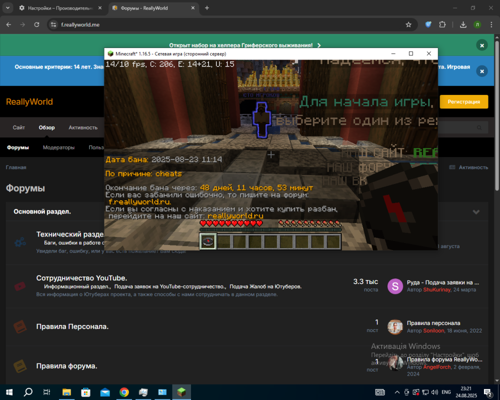Open Windows notification center
The image size is (500, 400).
pos(488,392)
